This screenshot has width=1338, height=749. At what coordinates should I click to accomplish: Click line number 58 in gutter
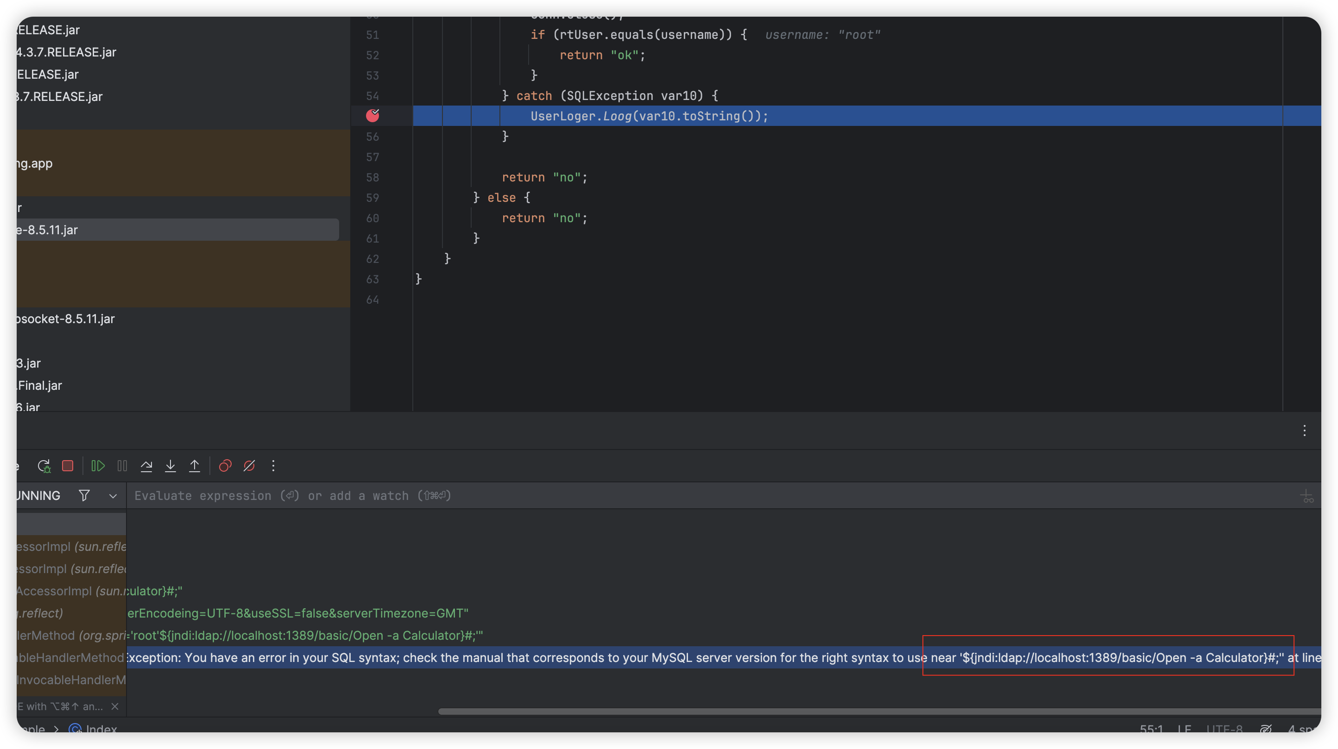point(372,177)
